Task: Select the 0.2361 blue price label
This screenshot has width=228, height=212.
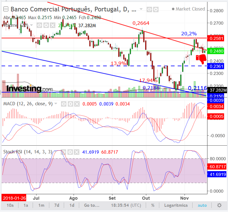Action: 215,66
